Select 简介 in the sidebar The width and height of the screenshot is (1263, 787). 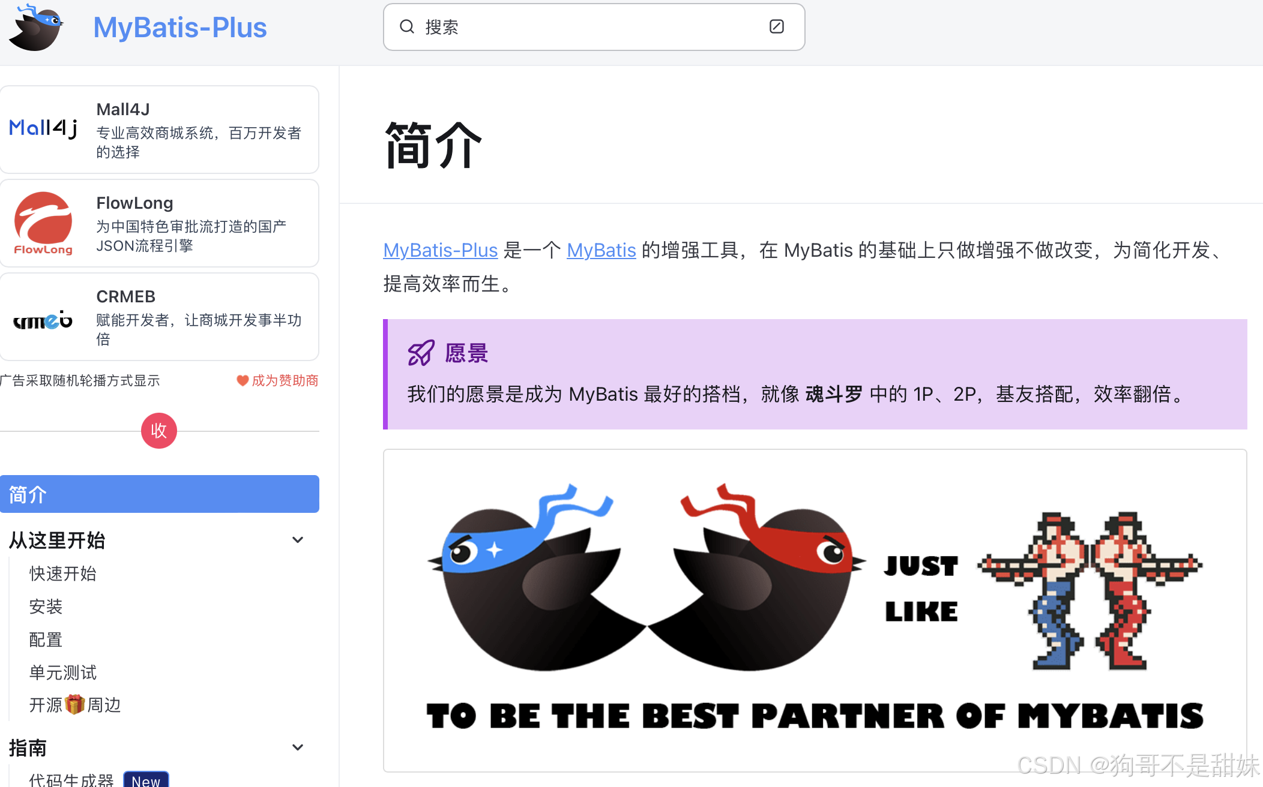tap(160, 494)
